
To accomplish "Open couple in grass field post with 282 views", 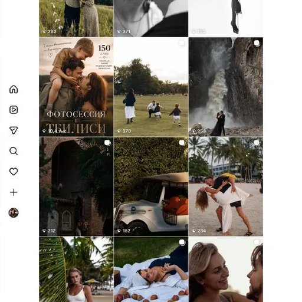I will (x=76, y=18).
